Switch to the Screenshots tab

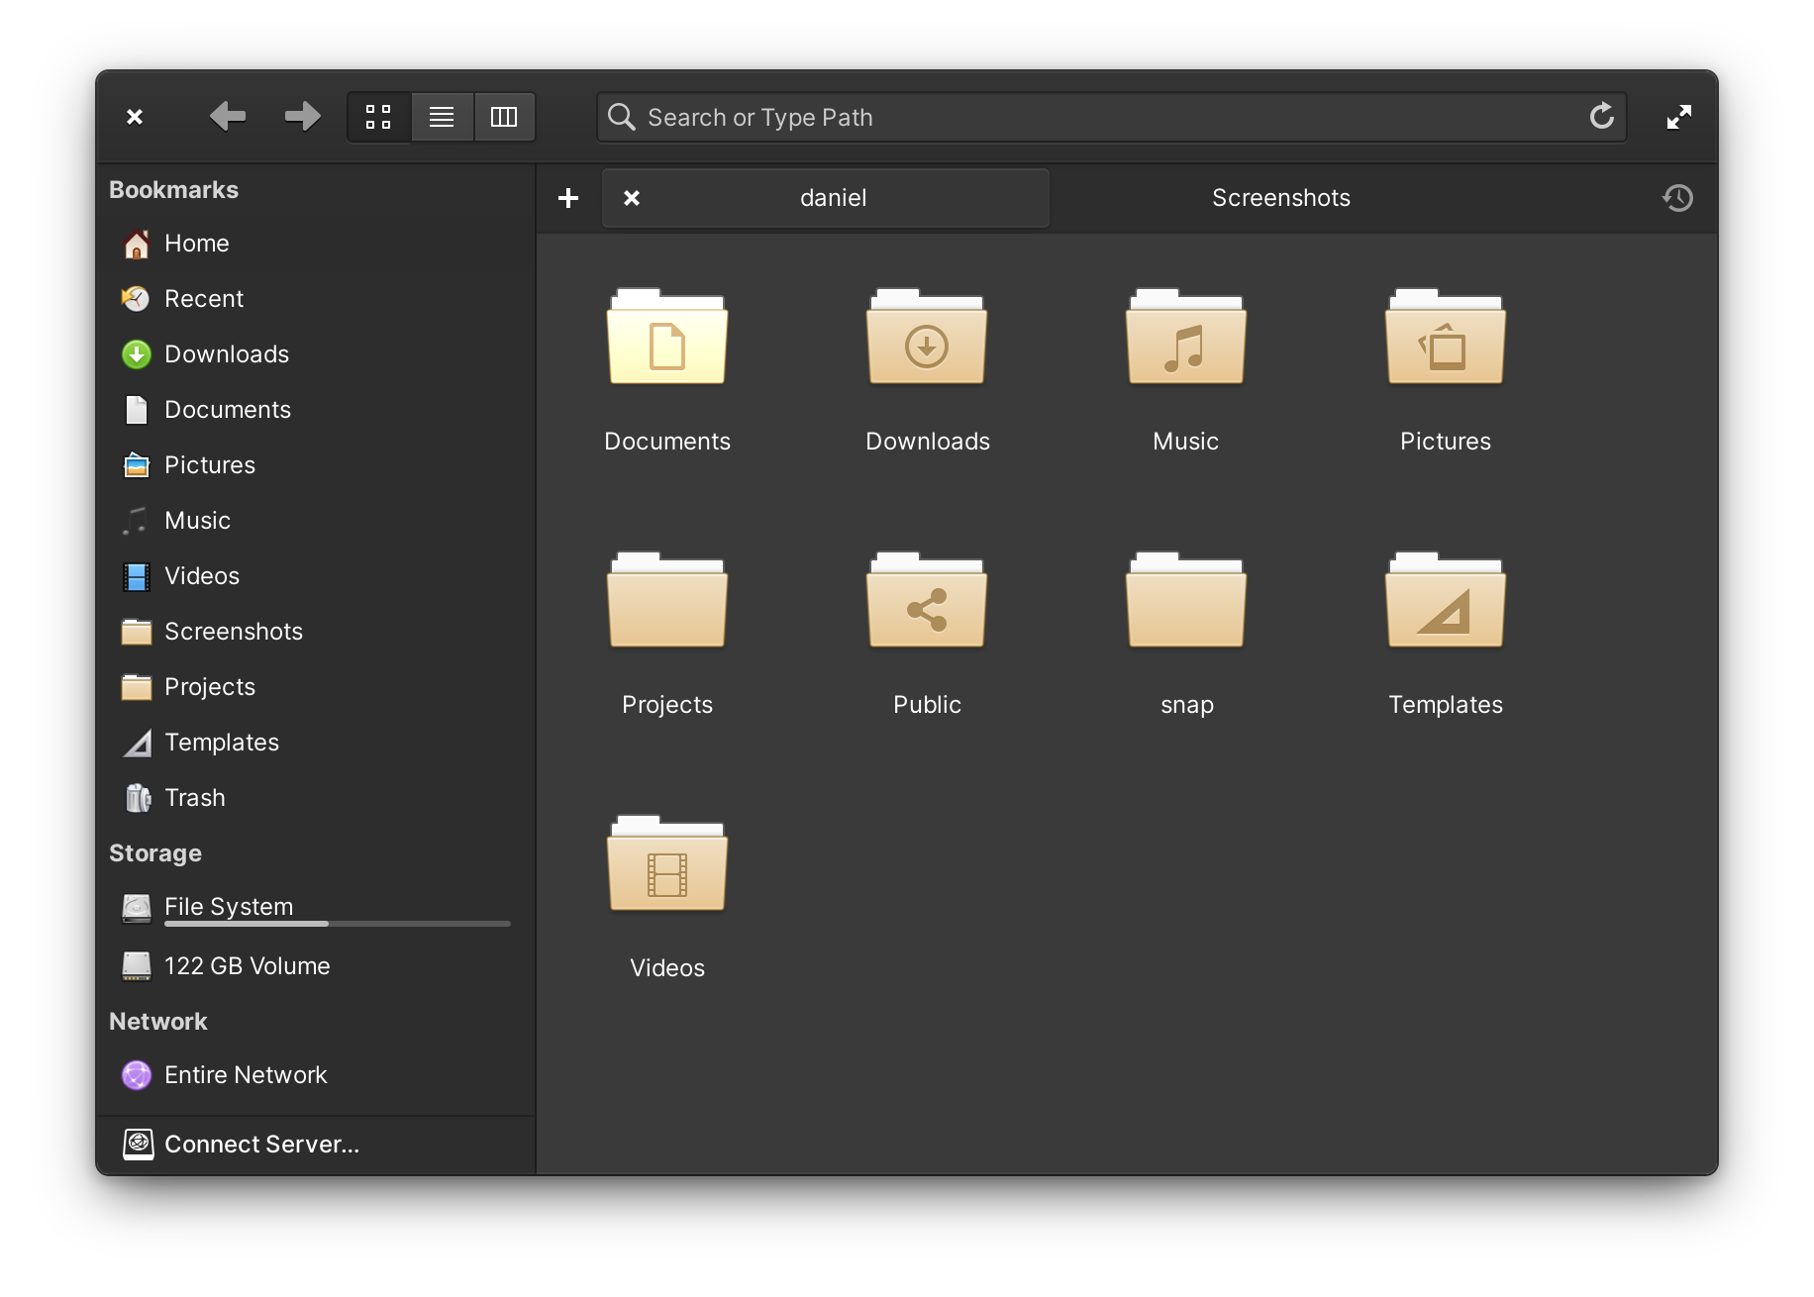(x=1281, y=198)
